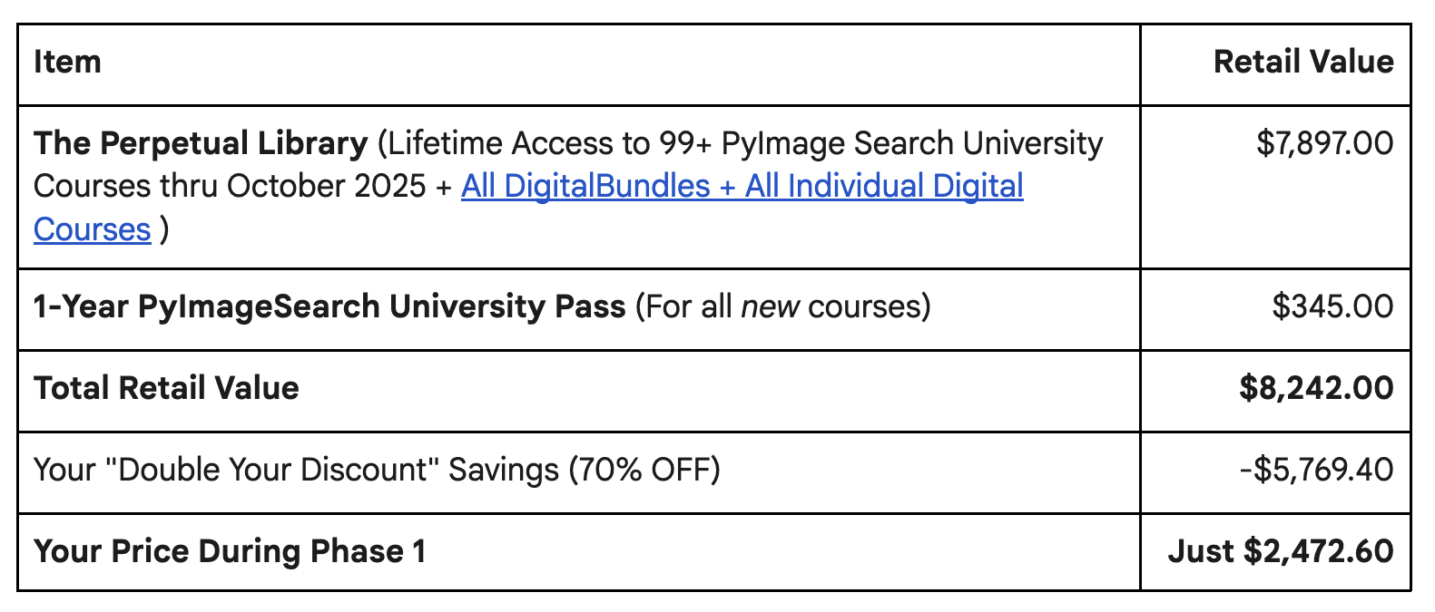Image resolution: width=1435 pixels, height=612 pixels.
Task: Click the $7,897.00 retail value
Action: (x=1324, y=143)
